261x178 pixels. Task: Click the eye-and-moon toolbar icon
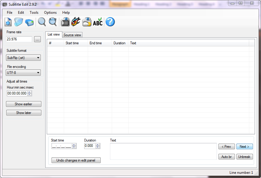(87, 22)
